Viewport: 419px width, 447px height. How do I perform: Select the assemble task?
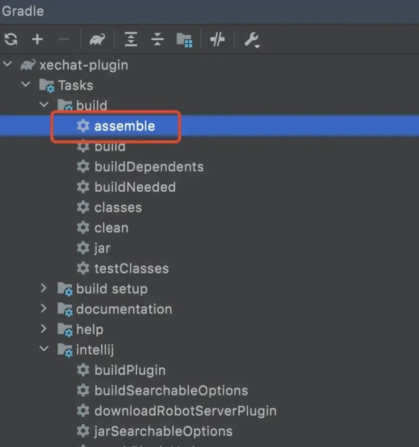[x=125, y=126]
